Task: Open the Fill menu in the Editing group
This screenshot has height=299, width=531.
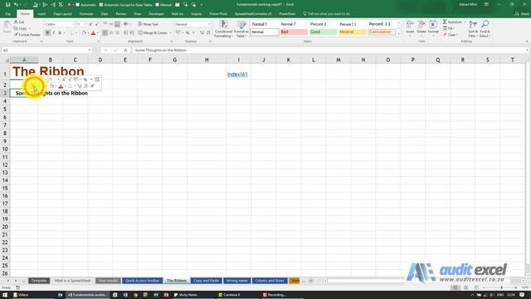Action: [448, 28]
